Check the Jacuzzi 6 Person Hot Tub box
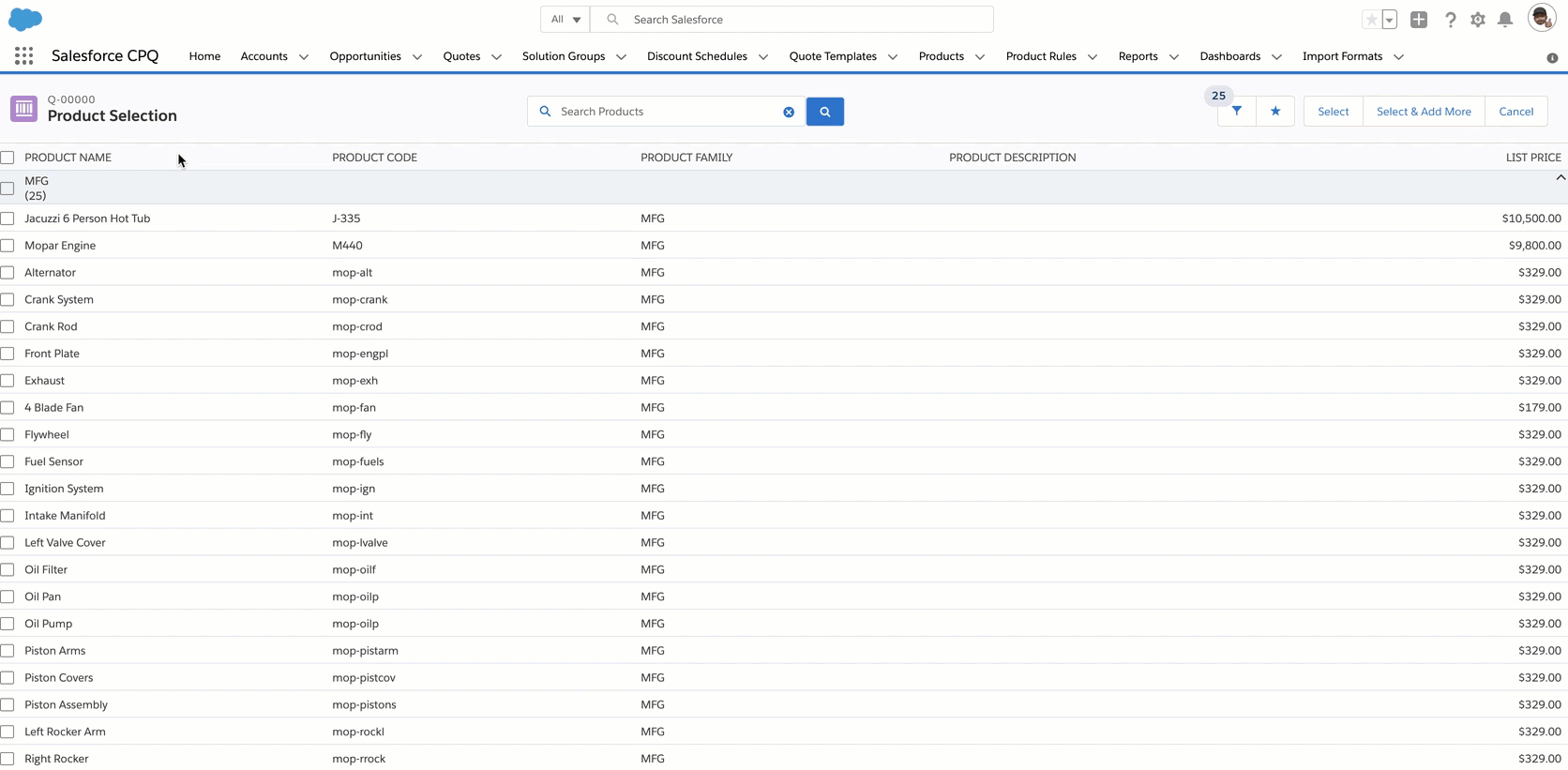This screenshot has width=1568, height=770. pyautogui.click(x=8, y=219)
